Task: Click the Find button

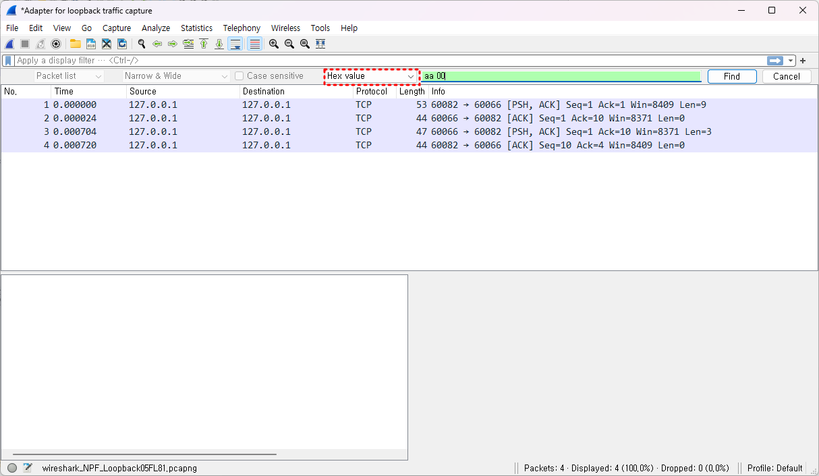Action: point(732,76)
